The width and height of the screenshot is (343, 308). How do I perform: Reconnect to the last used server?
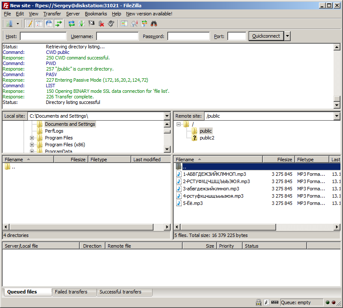111,24
